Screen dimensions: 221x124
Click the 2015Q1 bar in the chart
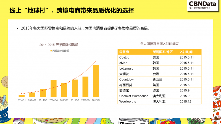coord(64,90)
